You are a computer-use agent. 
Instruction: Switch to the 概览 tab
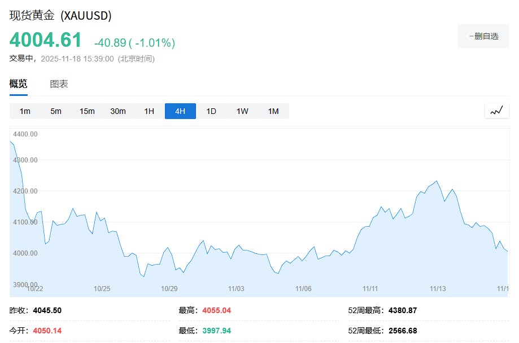pos(18,84)
